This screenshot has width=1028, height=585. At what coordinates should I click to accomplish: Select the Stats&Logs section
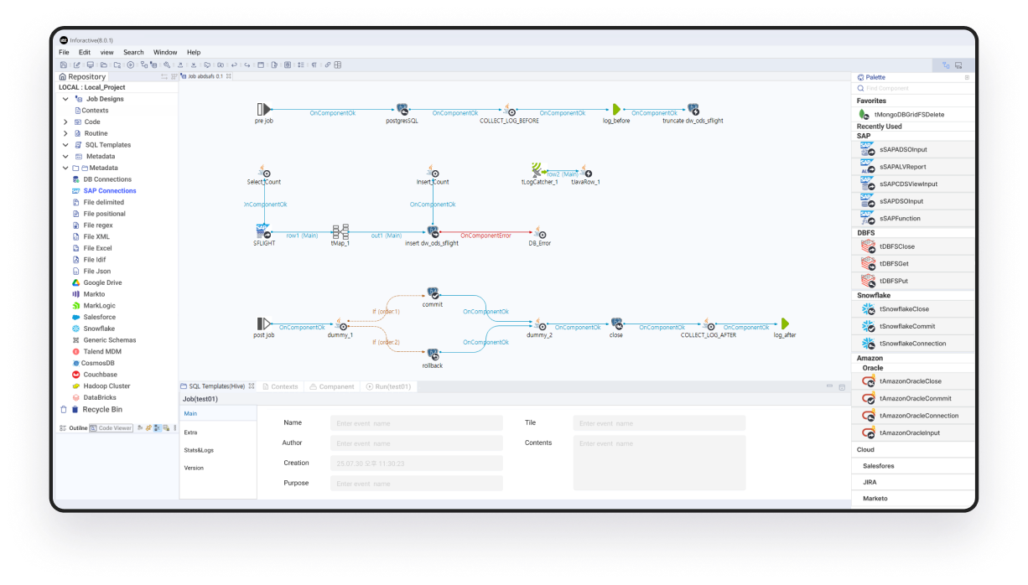[x=199, y=450]
